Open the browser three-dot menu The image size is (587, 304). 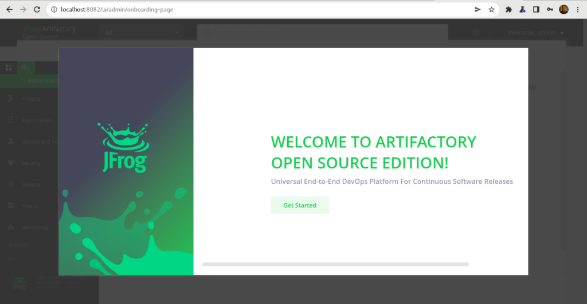(x=578, y=10)
